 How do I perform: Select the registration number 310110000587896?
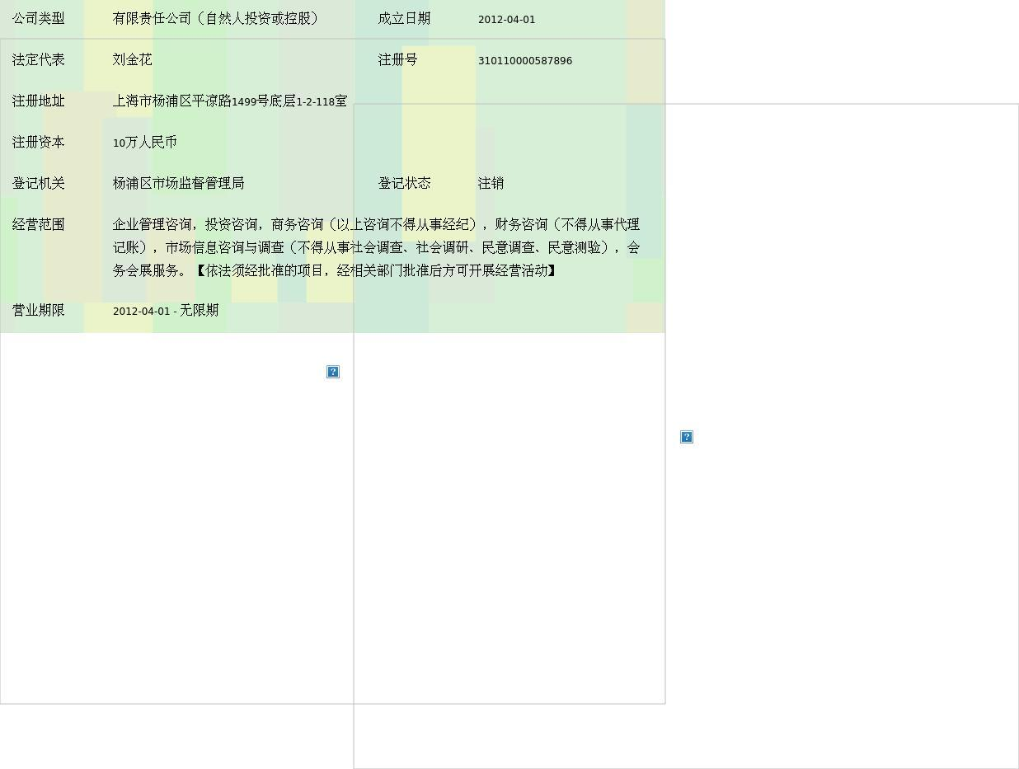[x=524, y=60]
